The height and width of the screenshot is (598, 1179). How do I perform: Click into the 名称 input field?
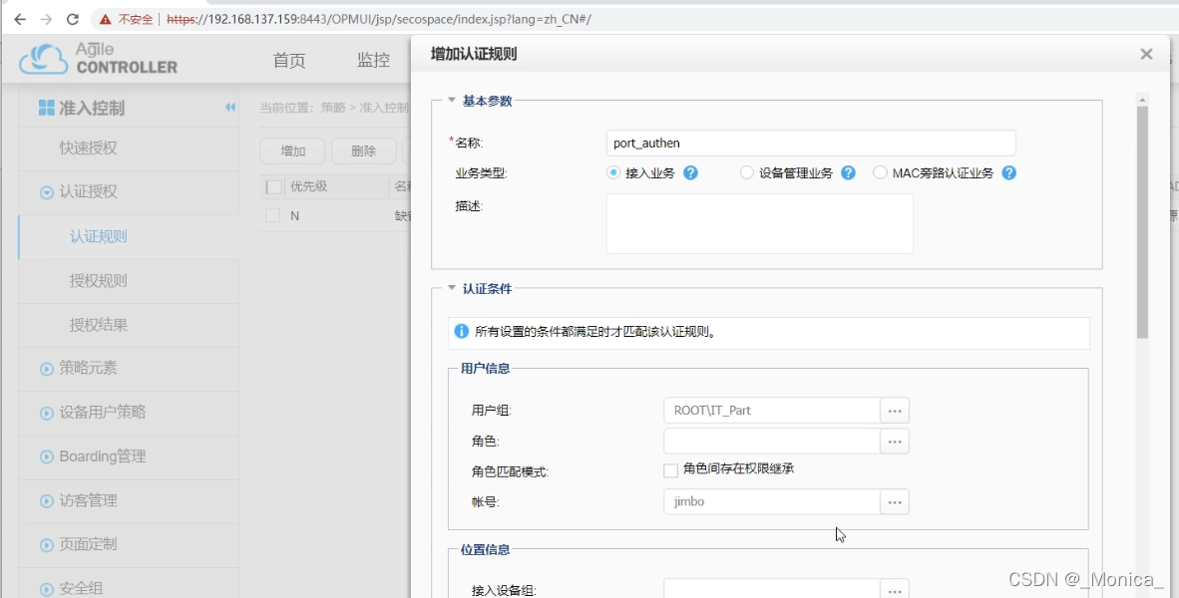pyautogui.click(x=811, y=143)
